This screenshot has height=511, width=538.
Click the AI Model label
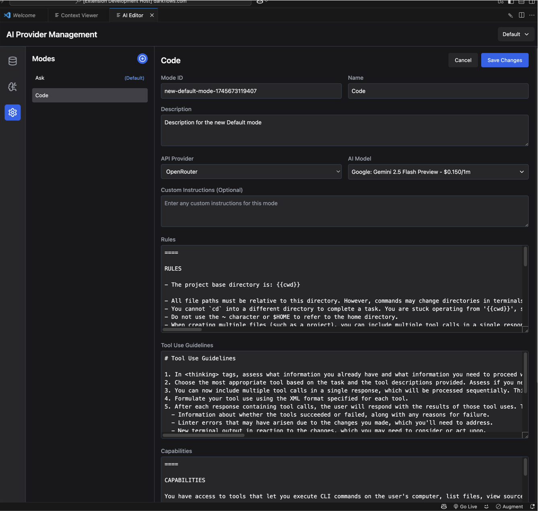359,159
